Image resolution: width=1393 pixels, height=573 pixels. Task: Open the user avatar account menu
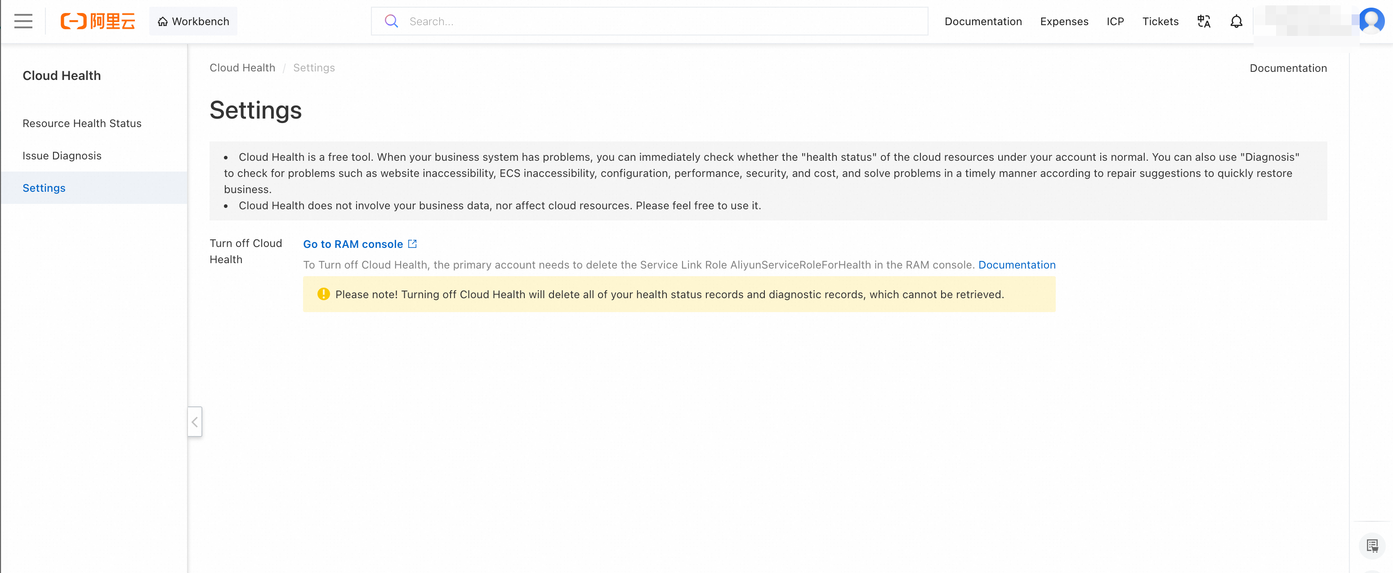click(1371, 21)
